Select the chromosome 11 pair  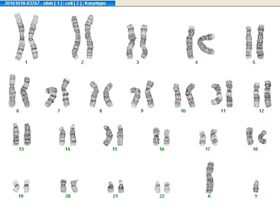(x=222, y=94)
